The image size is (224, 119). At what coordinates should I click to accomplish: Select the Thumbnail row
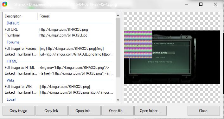[59, 35]
